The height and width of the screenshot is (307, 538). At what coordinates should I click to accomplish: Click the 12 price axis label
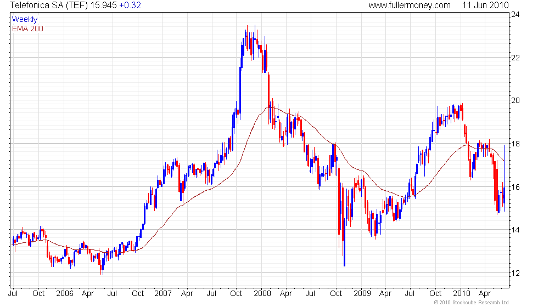click(515, 273)
